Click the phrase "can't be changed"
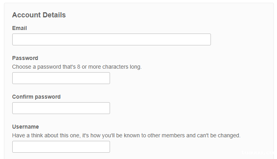 point(219,135)
